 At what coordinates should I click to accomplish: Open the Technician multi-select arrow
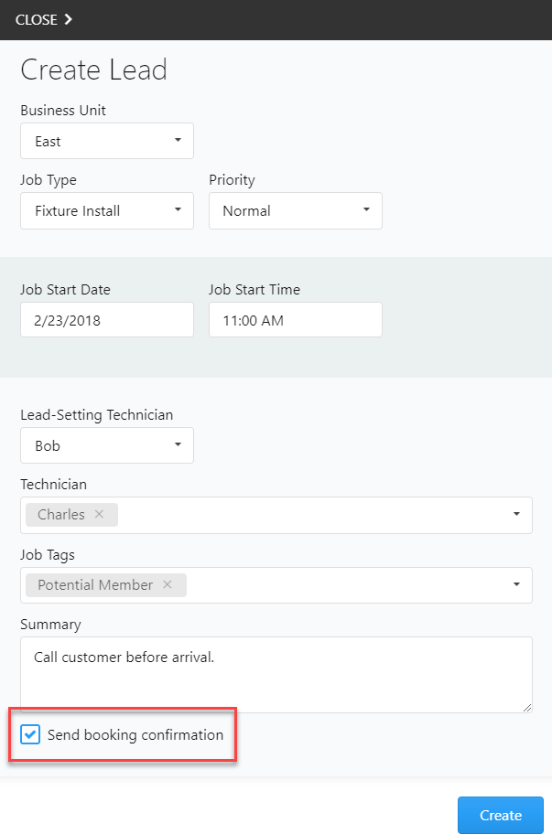click(517, 515)
